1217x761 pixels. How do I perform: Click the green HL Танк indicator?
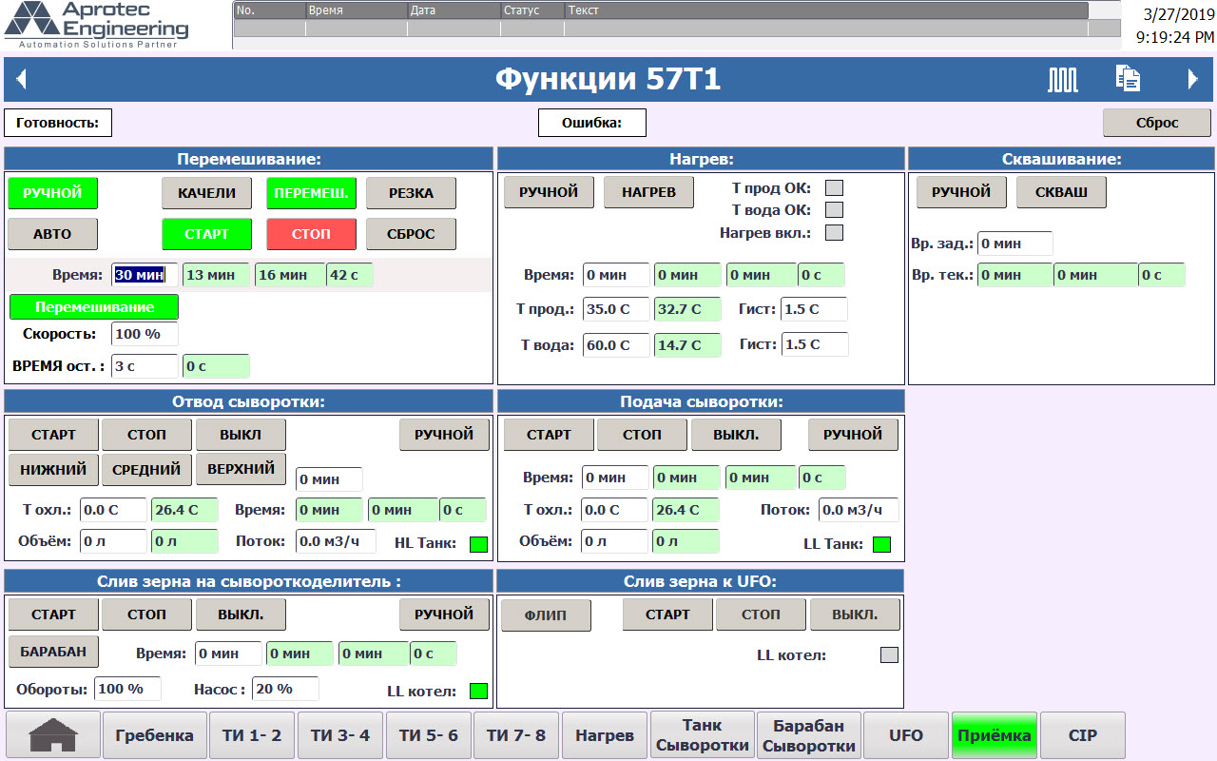479,545
